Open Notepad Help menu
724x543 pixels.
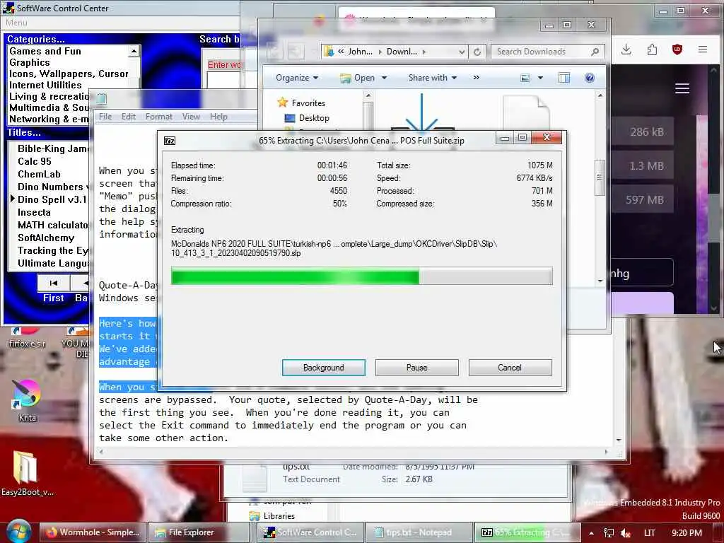[x=218, y=117]
